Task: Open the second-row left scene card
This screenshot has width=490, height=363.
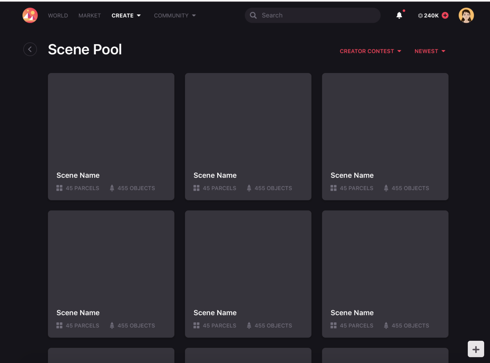Action: tap(111, 274)
